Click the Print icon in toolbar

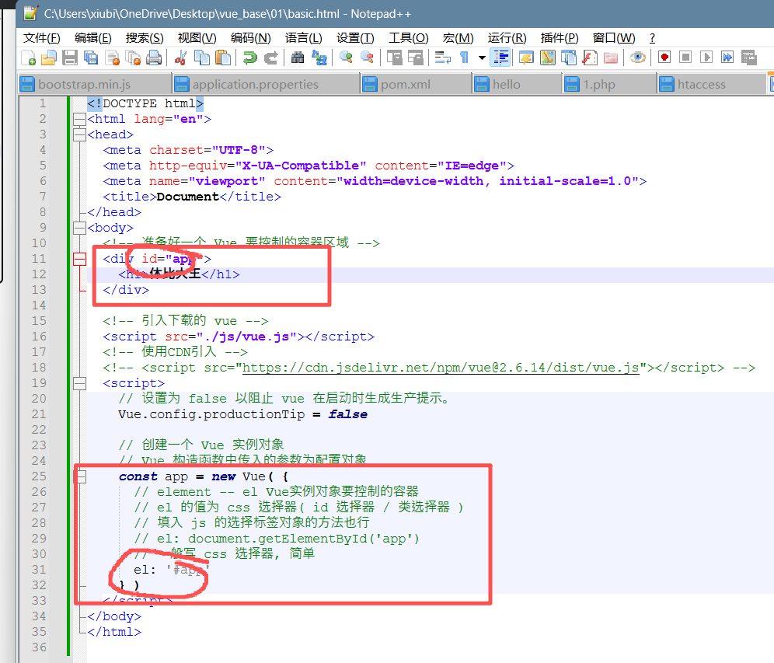pos(154,58)
